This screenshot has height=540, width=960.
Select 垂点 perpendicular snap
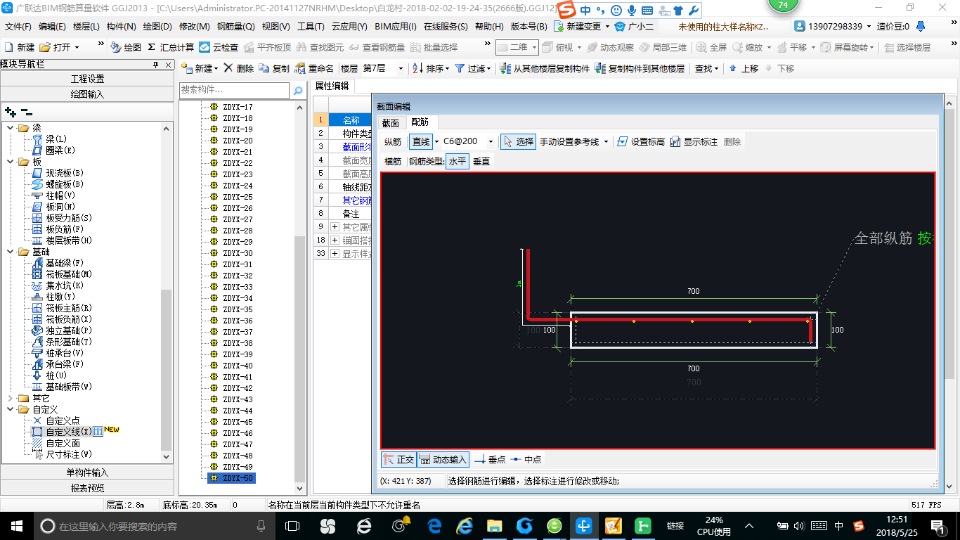click(490, 459)
